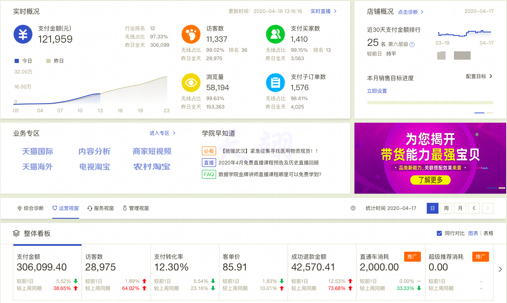Select the 周 period button
Image resolution: width=507 pixels, height=303 pixels.
click(x=446, y=208)
